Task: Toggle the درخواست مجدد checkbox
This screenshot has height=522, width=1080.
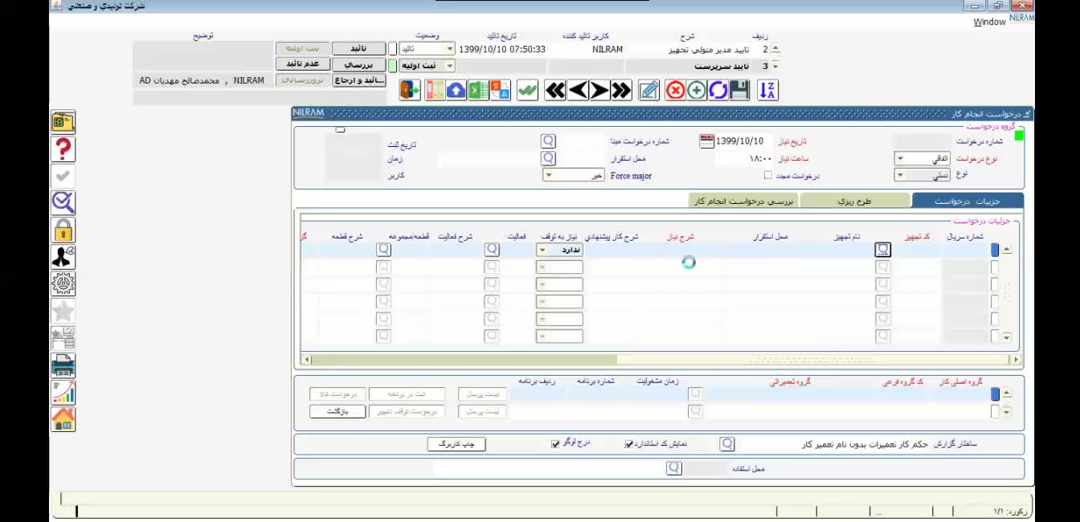Action: 768,175
